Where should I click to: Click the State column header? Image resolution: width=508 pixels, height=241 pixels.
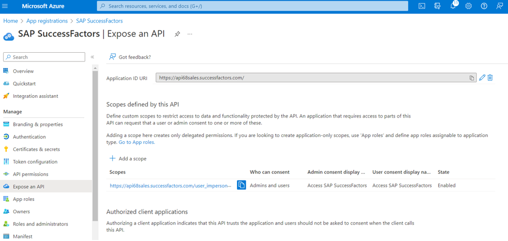(x=444, y=172)
